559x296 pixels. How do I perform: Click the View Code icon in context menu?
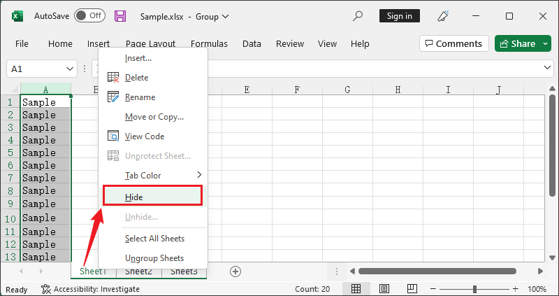pyautogui.click(x=113, y=136)
